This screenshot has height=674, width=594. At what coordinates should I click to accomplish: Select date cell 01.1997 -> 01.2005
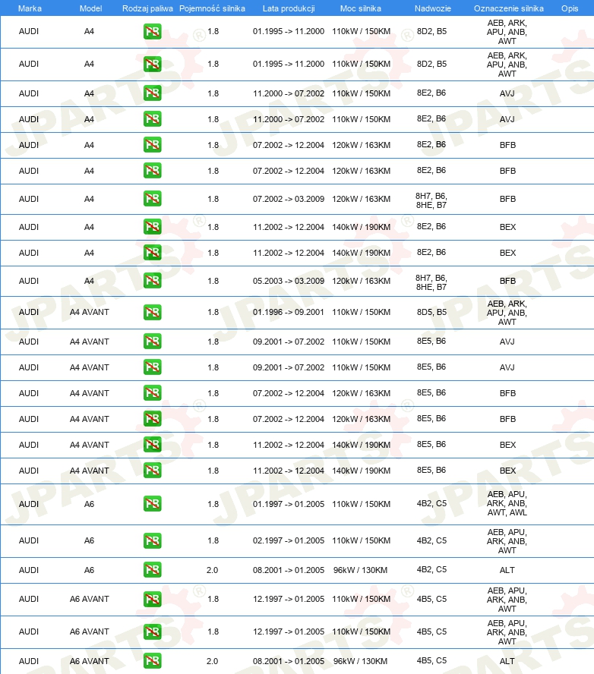click(x=289, y=504)
